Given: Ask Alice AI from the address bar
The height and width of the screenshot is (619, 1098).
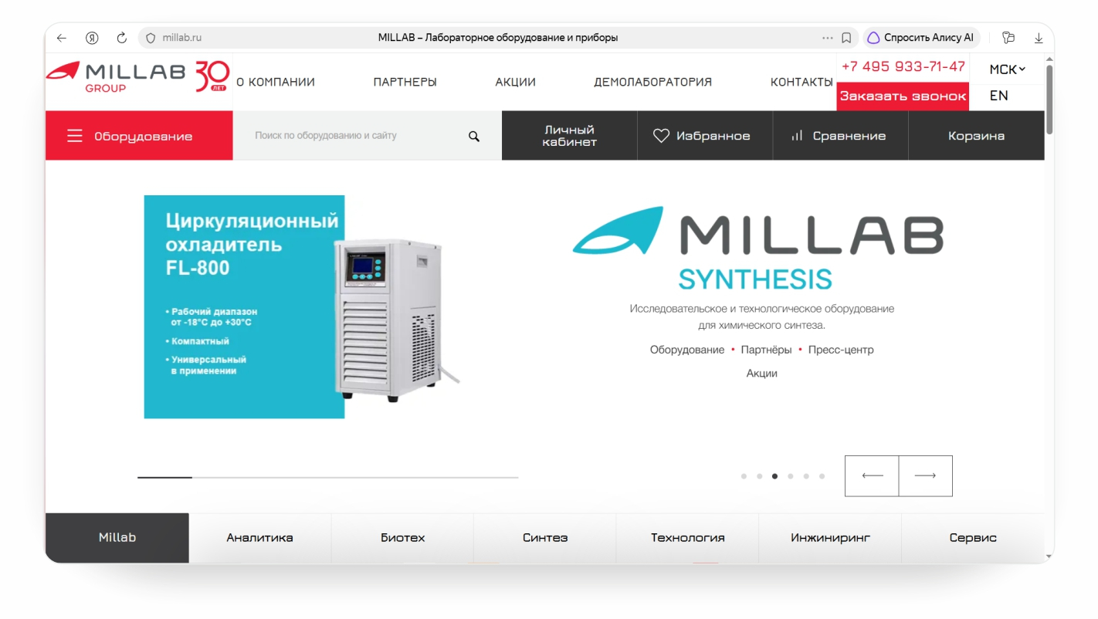Looking at the screenshot, I should [x=920, y=38].
